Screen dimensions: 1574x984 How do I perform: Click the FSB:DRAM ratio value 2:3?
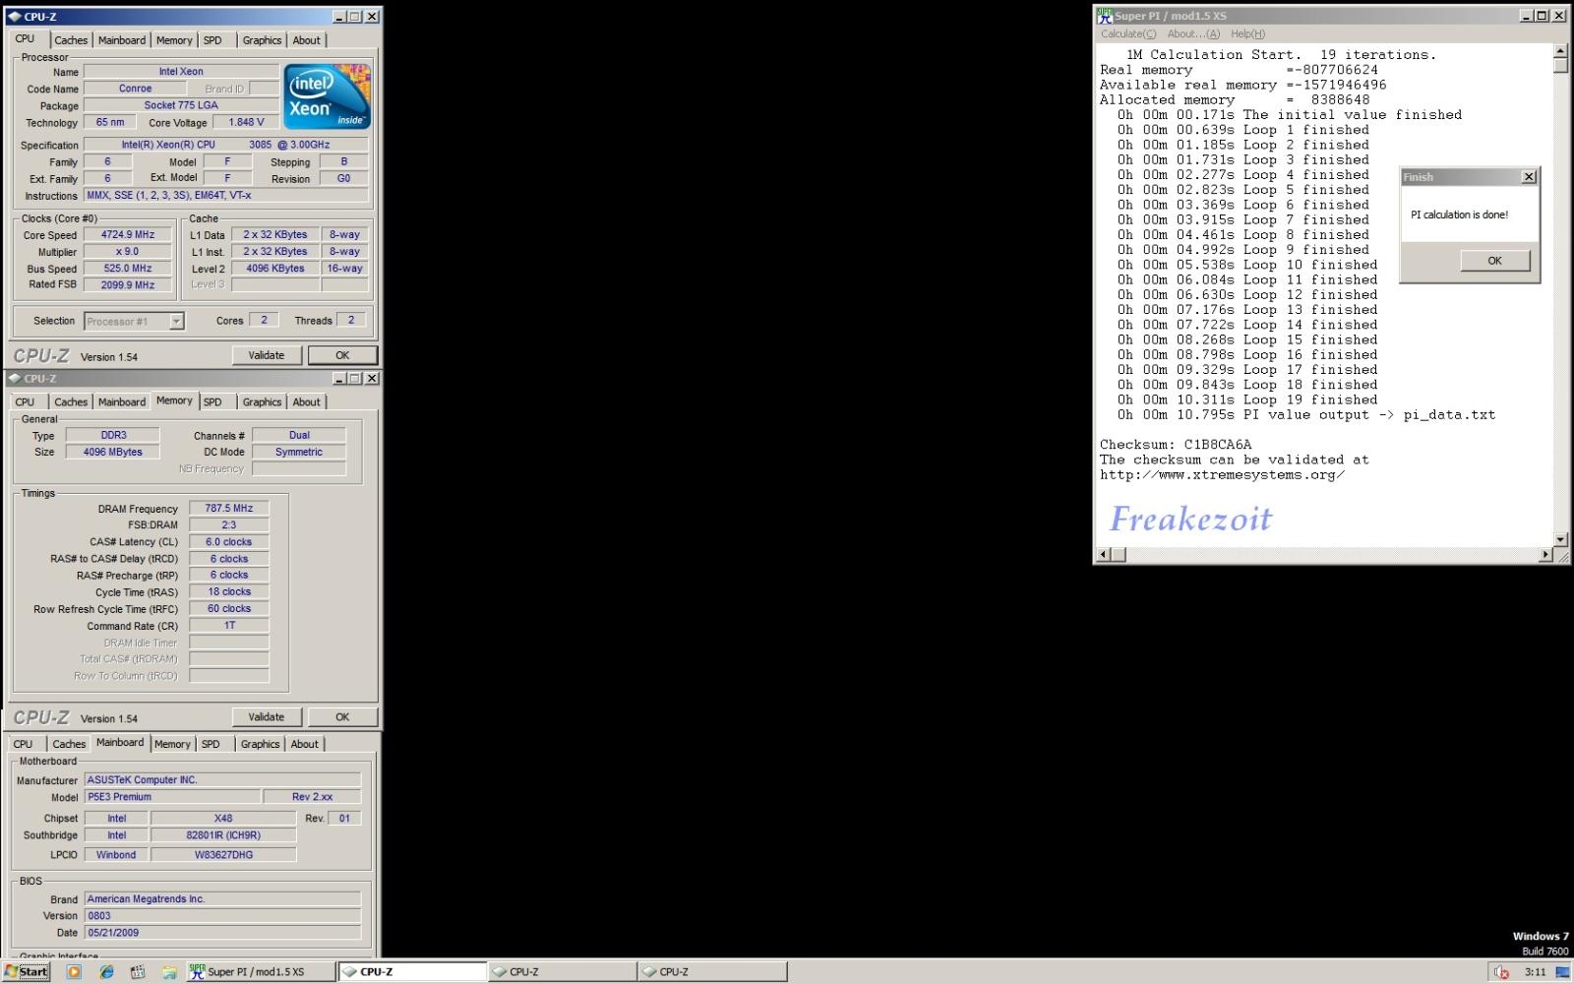[x=229, y=525]
